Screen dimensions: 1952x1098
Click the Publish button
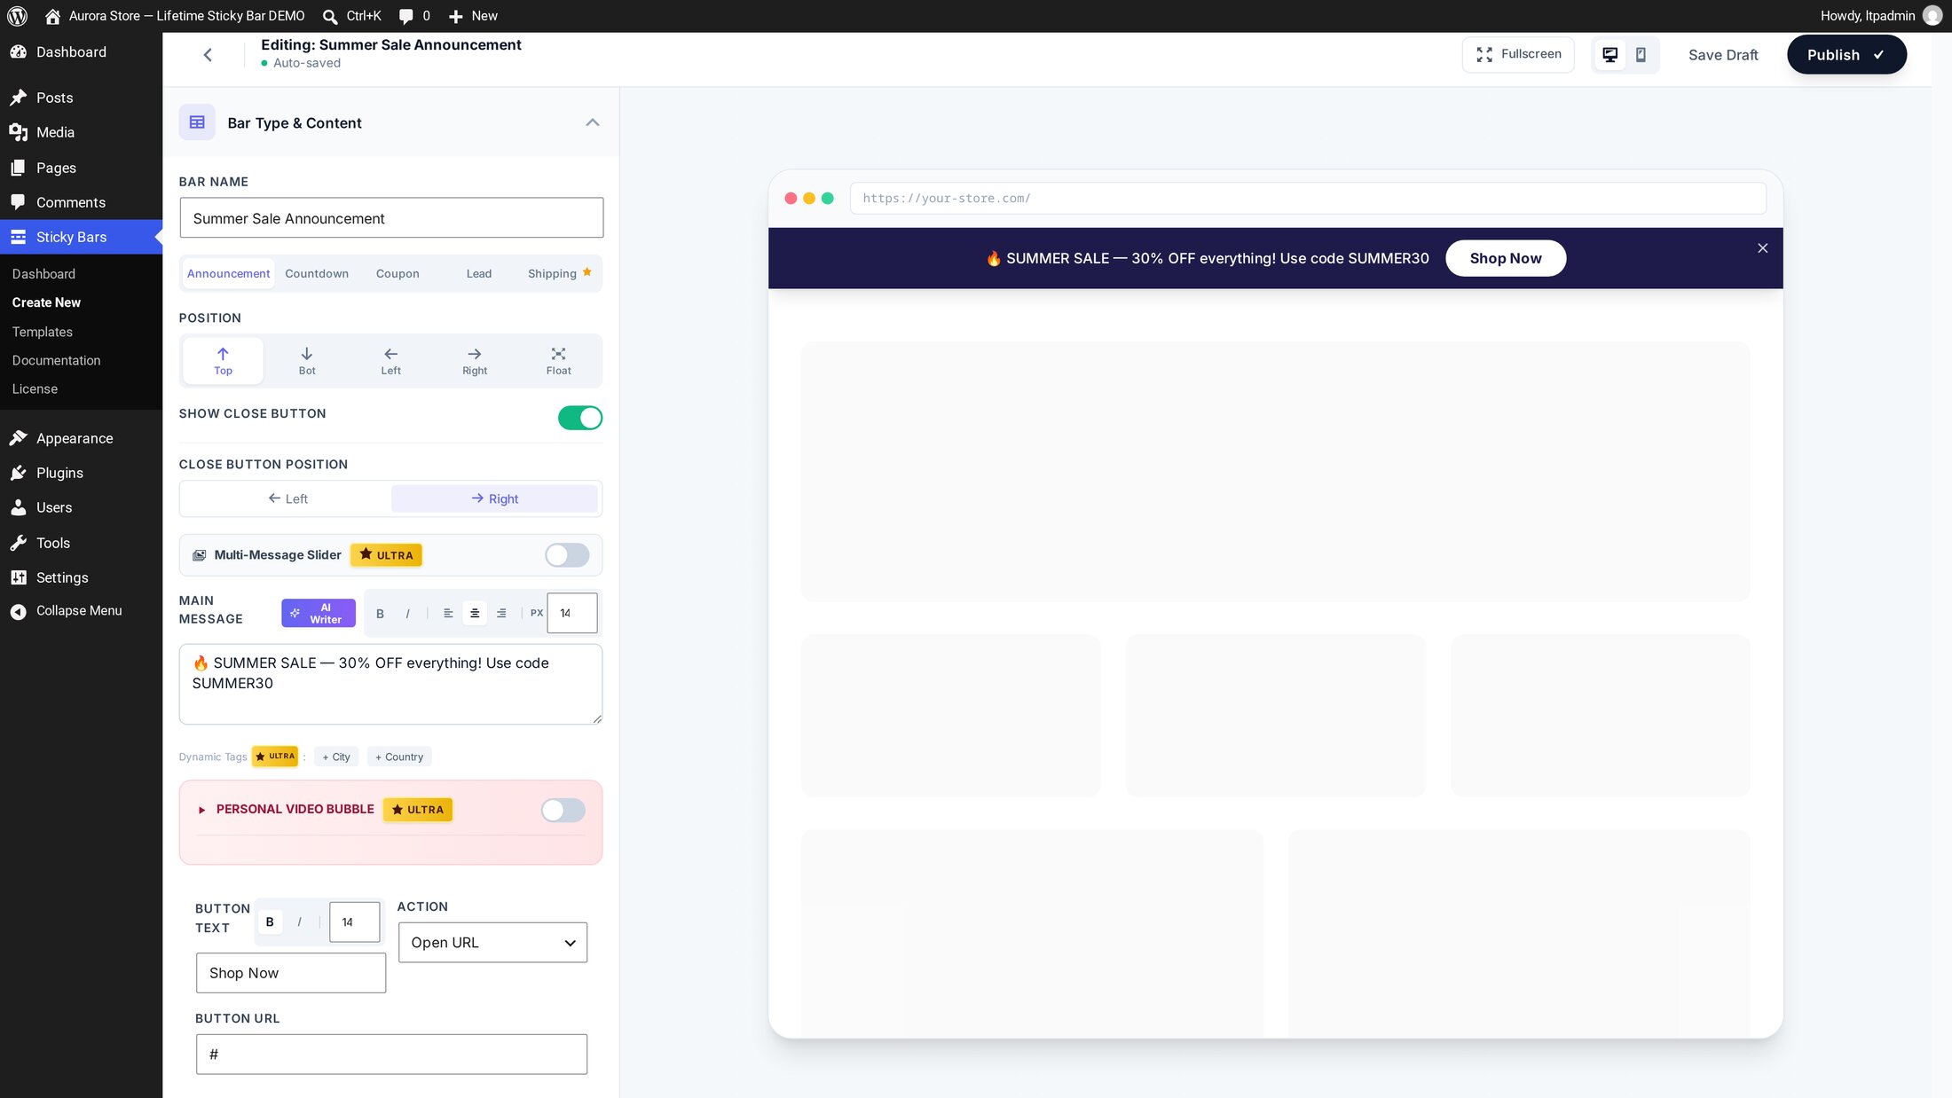(1846, 55)
